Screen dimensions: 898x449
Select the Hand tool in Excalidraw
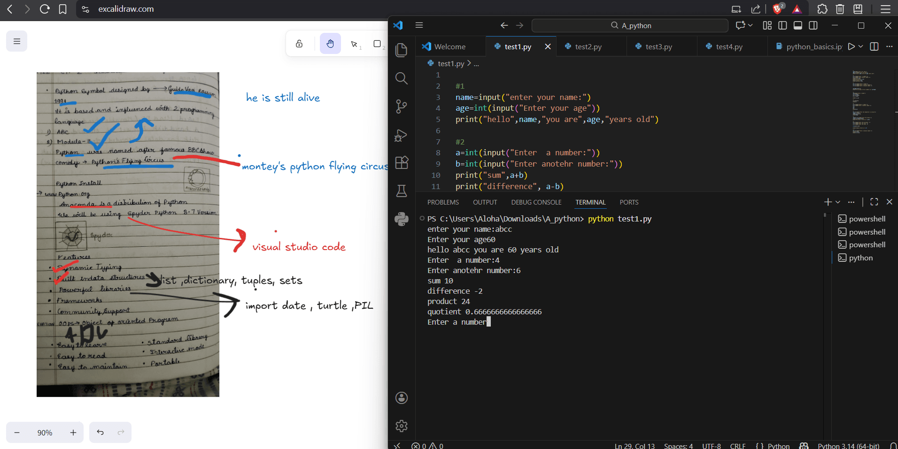(x=331, y=43)
